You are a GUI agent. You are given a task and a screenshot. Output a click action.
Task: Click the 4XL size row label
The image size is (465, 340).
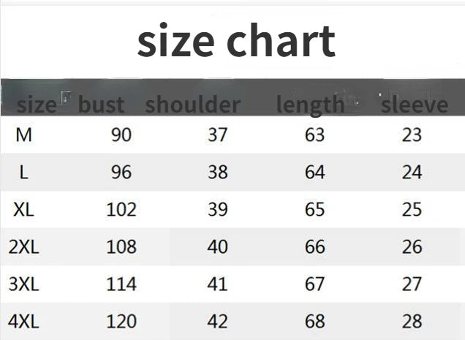point(23,321)
